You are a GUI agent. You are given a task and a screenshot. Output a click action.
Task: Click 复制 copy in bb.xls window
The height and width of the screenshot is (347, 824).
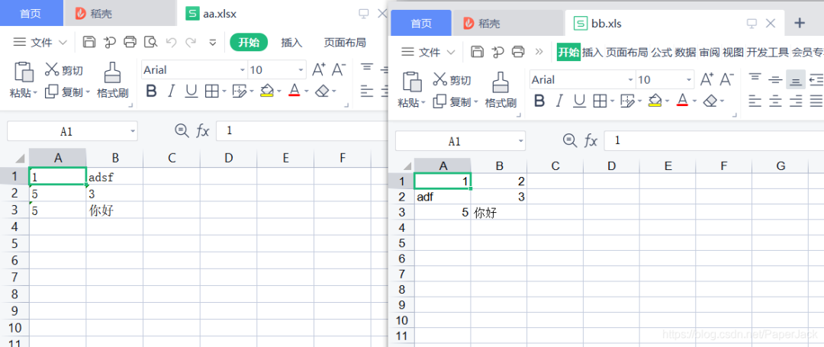[455, 102]
